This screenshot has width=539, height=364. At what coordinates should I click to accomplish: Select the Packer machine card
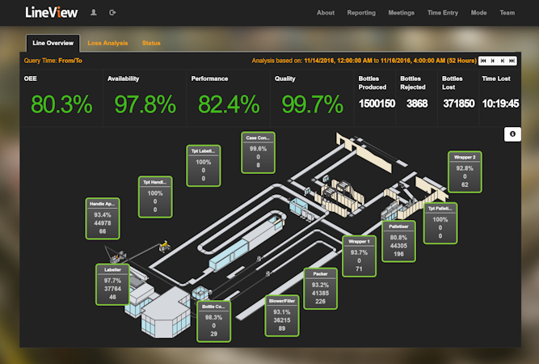[320, 289]
